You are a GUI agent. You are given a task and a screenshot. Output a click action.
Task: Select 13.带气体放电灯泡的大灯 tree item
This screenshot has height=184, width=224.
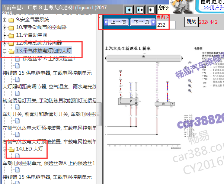tap(44, 51)
